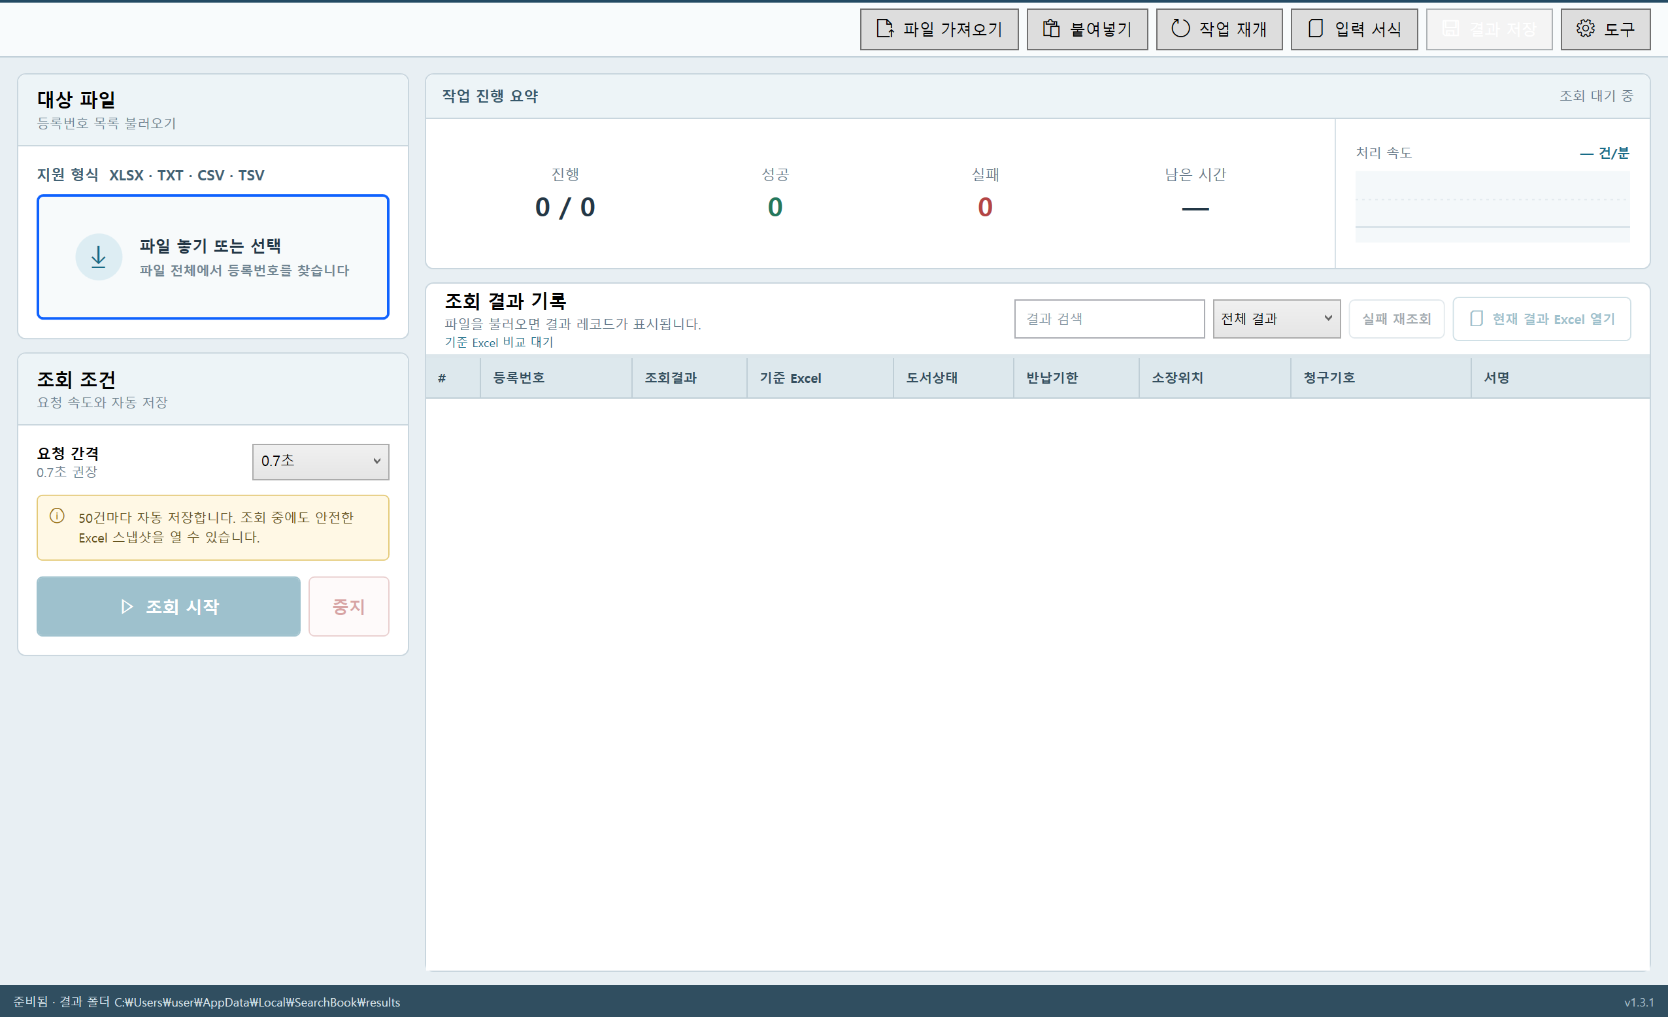Click the results folder path in status bar
The width and height of the screenshot is (1668, 1017).
click(258, 1002)
